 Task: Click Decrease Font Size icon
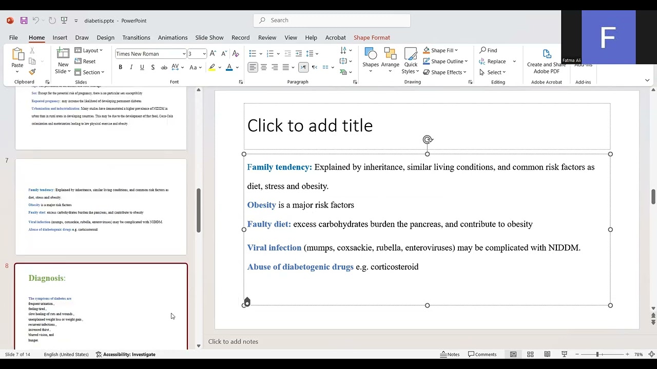pos(224,54)
